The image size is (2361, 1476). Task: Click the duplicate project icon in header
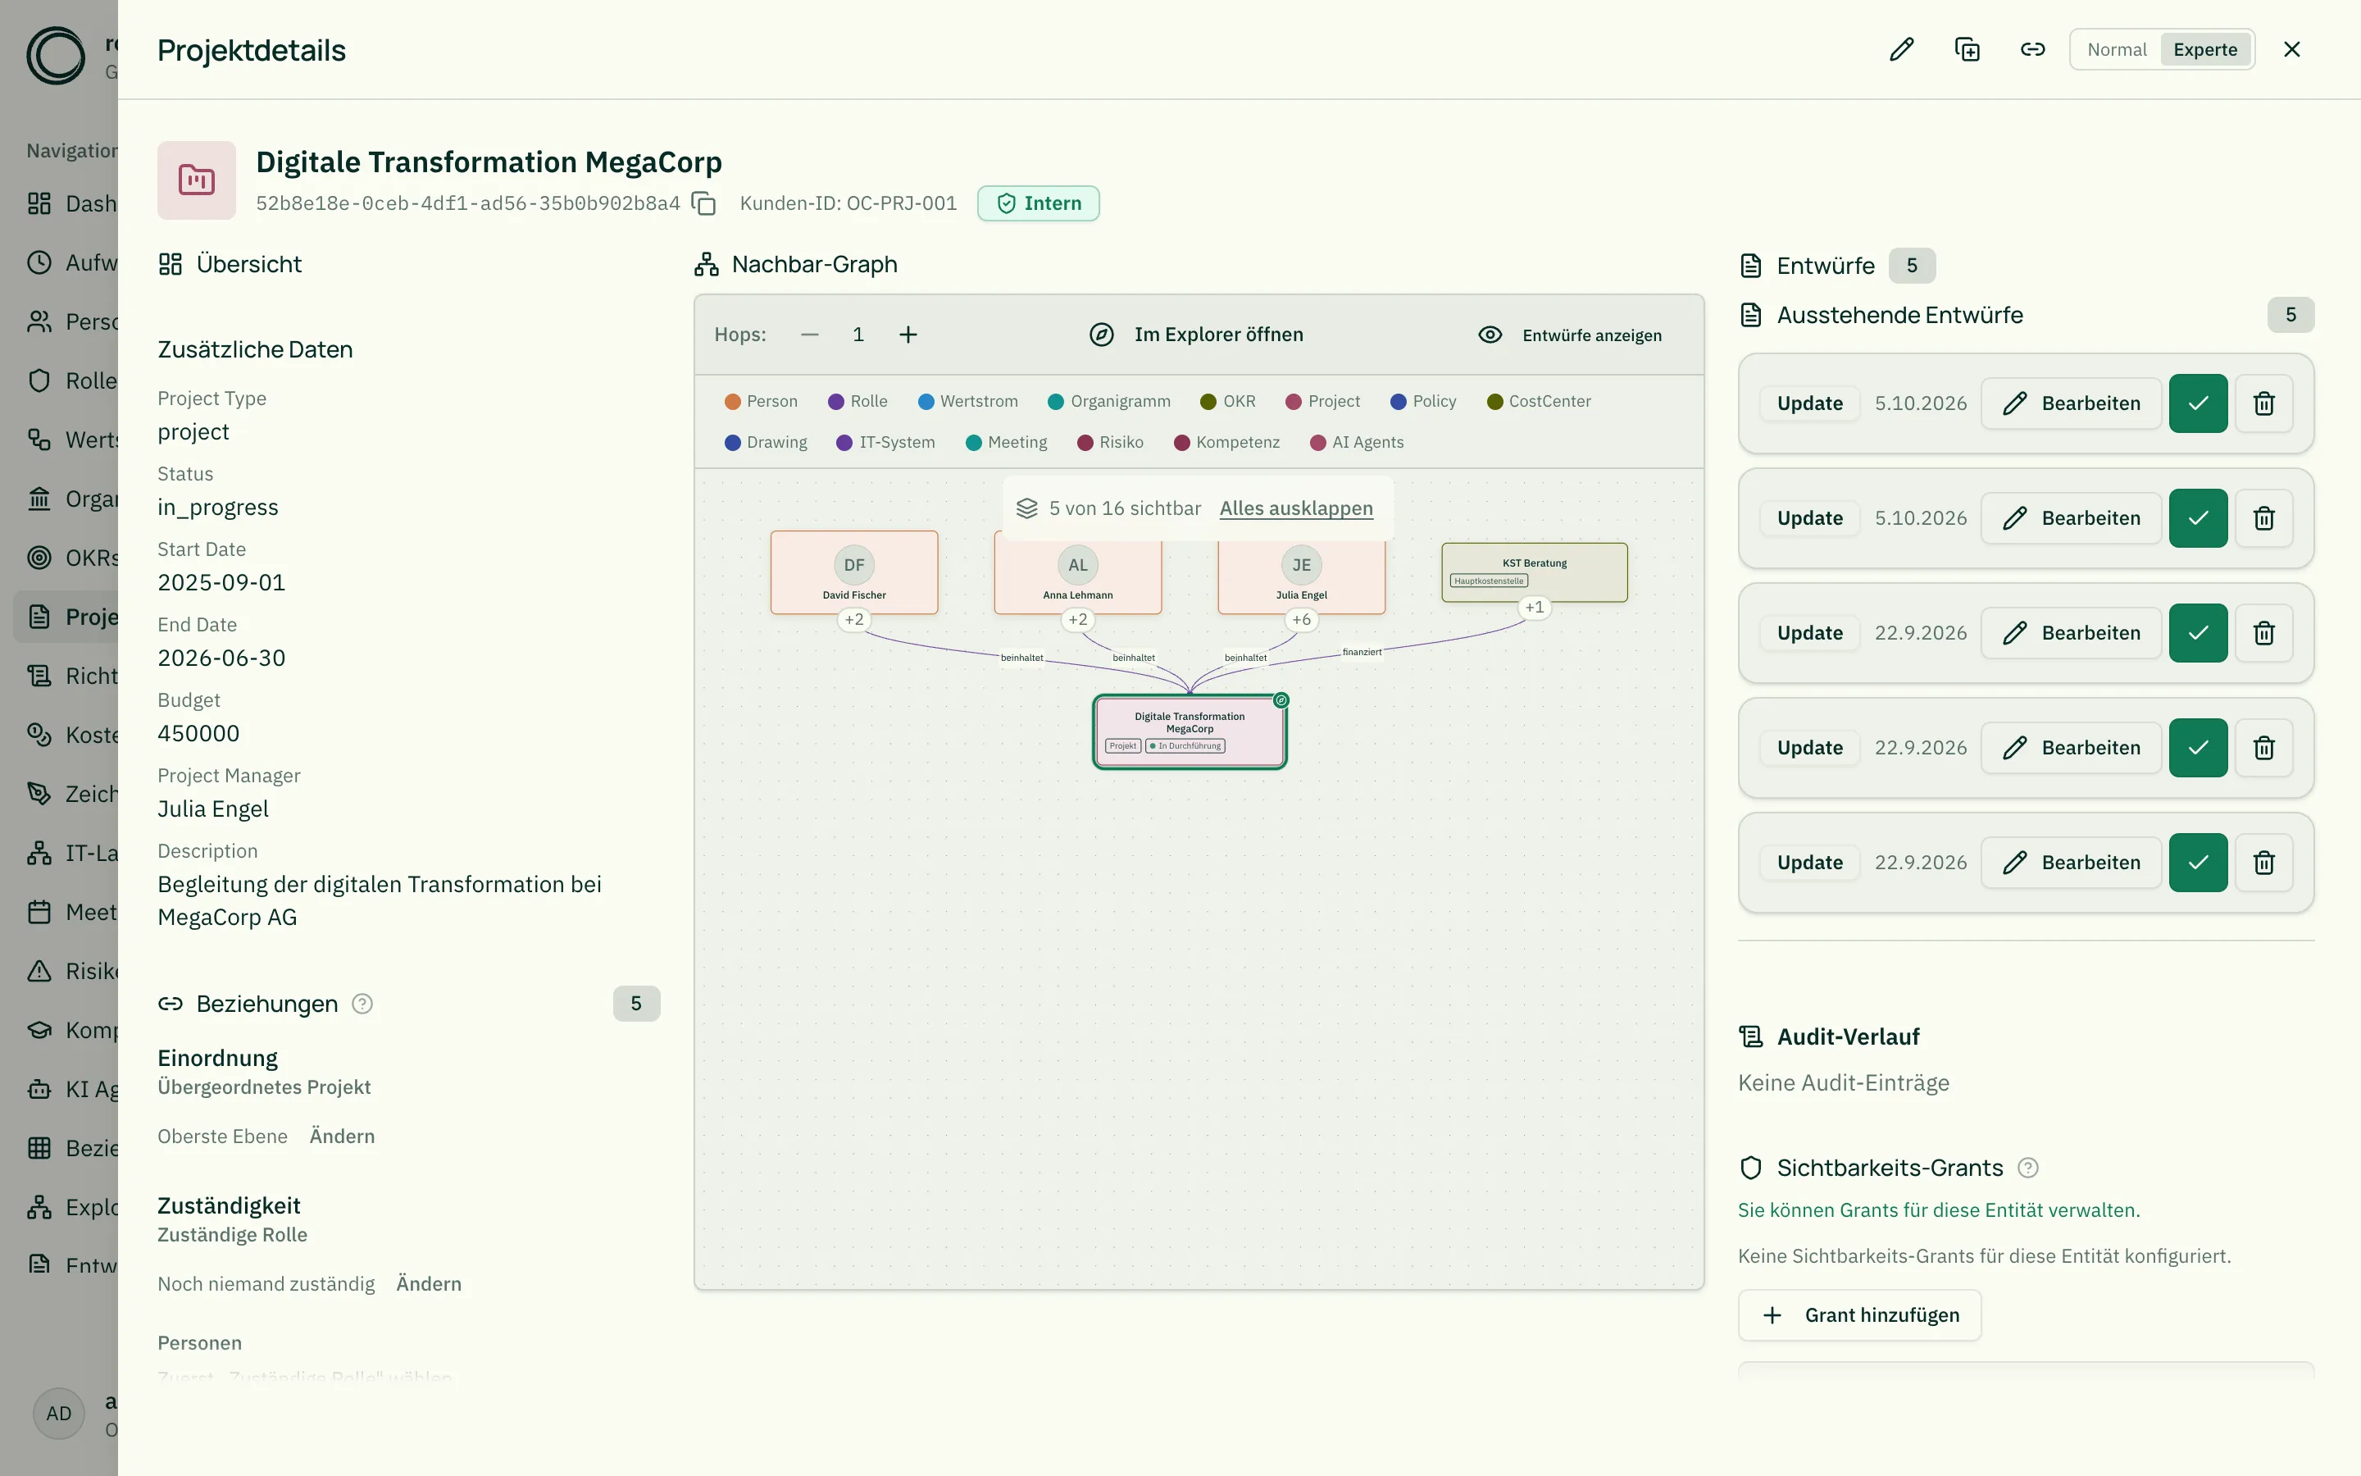click(1967, 49)
